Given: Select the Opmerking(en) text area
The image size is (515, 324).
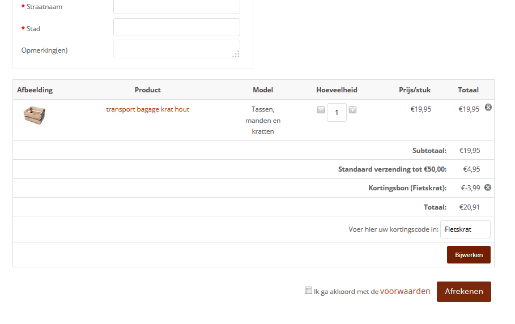Looking at the screenshot, I should [x=176, y=49].
